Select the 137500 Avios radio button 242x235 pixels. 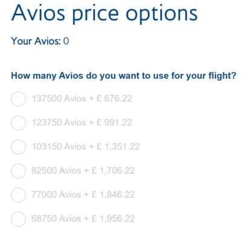(x=18, y=99)
